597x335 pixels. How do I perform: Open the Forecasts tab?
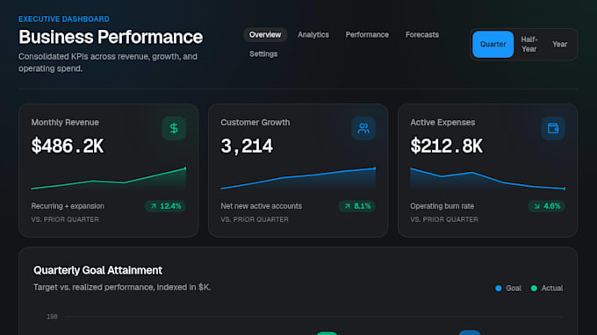pyautogui.click(x=422, y=34)
